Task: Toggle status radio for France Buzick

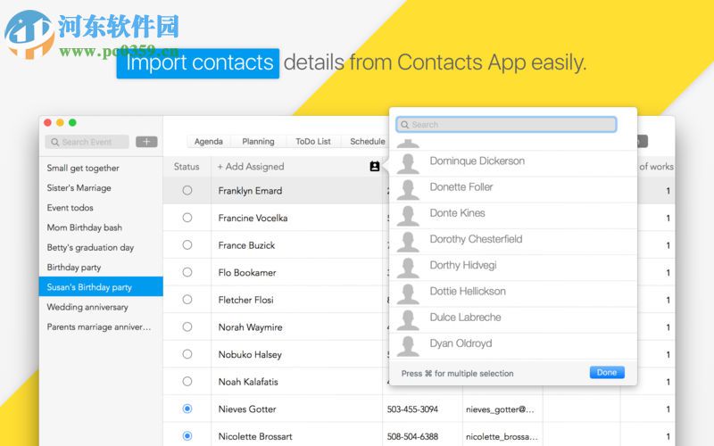Action: pyautogui.click(x=187, y=244)
